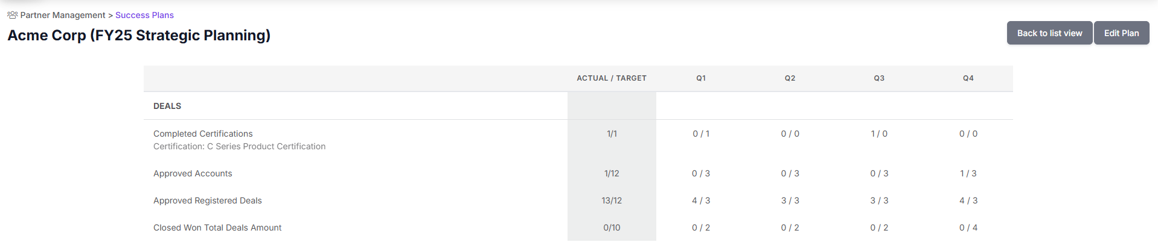The height and width of the screenshot is (248, 1158).
Task: Click Back to list view button
Action: pos(1049,33)
